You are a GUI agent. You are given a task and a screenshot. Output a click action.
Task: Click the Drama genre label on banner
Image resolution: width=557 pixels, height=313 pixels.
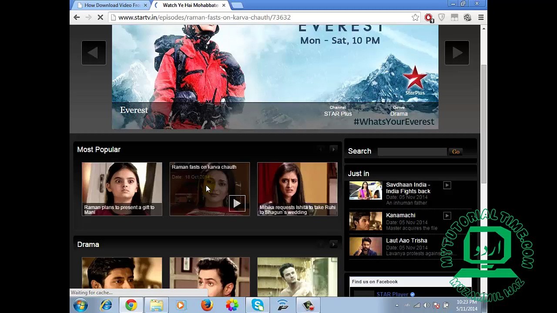[x=399, y=114]
